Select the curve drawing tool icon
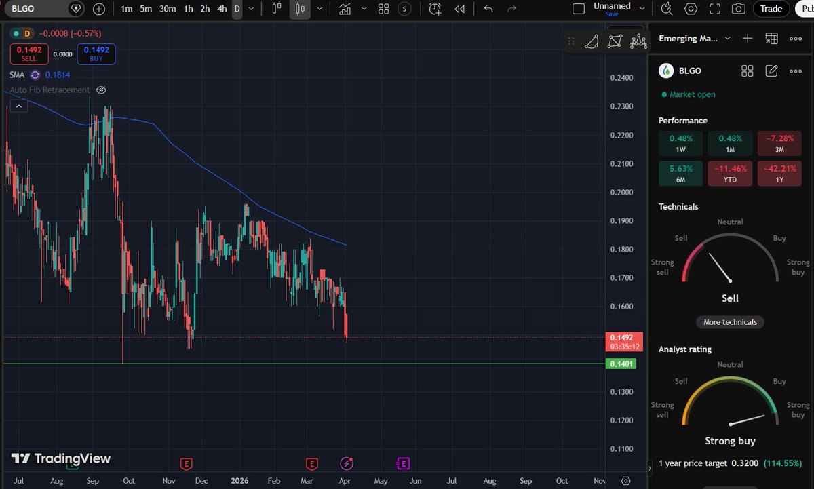The image size is (814, 489). pos(592,41)
